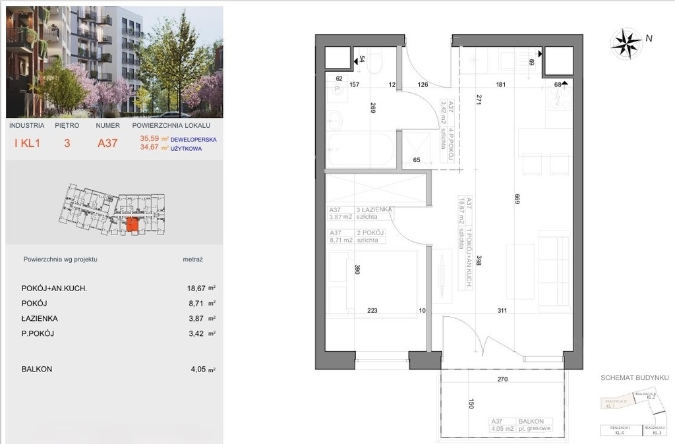The height and width of the screenshot is (444, 675).
Task: Click the POKÓJ+AN.KUCH. row in area list
Action: pyautogui.click(x=54, y=288)
